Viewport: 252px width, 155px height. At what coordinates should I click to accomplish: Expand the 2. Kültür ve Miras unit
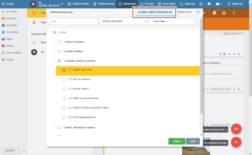pos(54,51)
